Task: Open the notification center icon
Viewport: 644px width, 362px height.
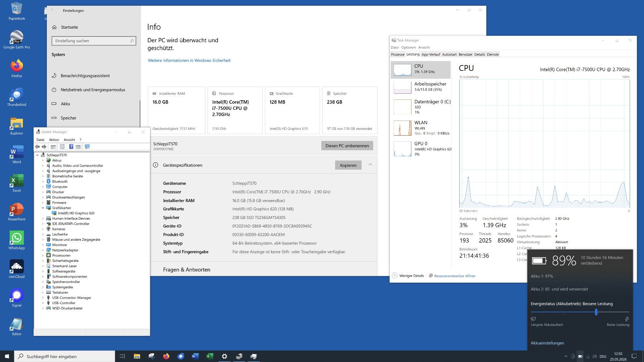Action: pyautogui.click(x=634, y=356)
